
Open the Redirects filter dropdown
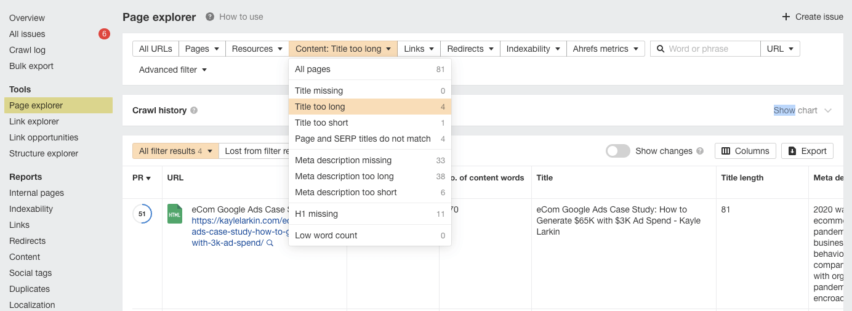470,49
